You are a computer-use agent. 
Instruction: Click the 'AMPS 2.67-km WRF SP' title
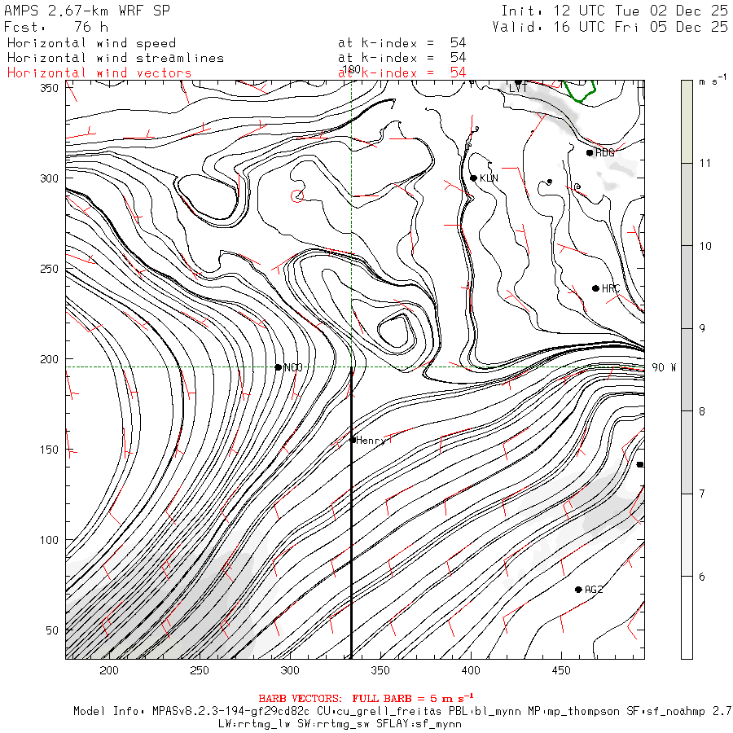click(87, 11)
